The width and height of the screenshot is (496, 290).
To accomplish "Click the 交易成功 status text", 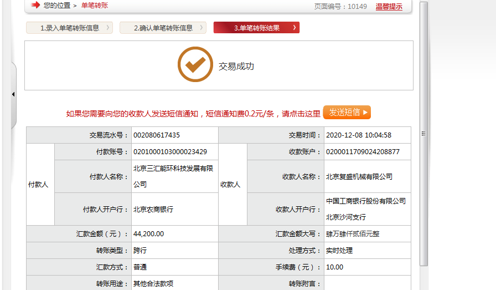I will pos(236,67).
